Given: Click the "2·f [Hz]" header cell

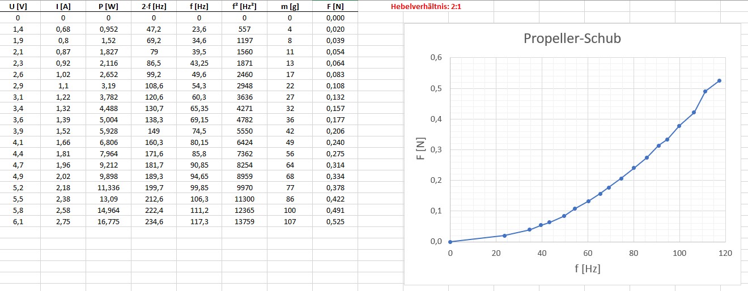Looking at the screenshot, I should pyautogui.click(x=154, y=7).
